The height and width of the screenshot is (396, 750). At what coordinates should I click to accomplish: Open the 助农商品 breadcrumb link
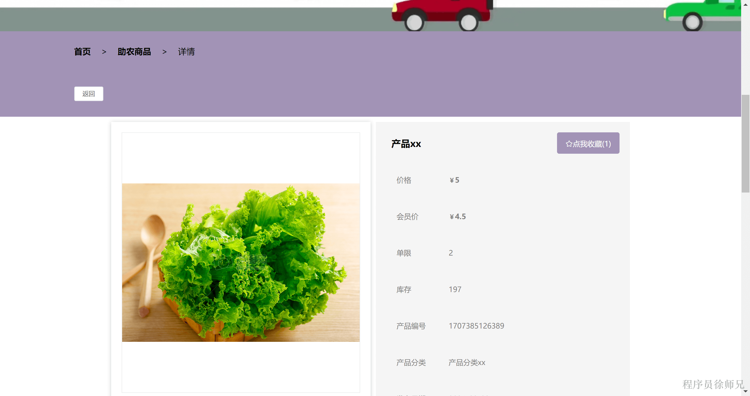pyautogui.click(x=134, y=52)
